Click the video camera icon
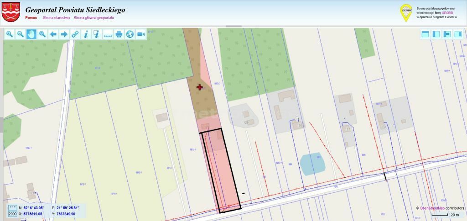Screen dimensions: 467x221 pos(141,34)
